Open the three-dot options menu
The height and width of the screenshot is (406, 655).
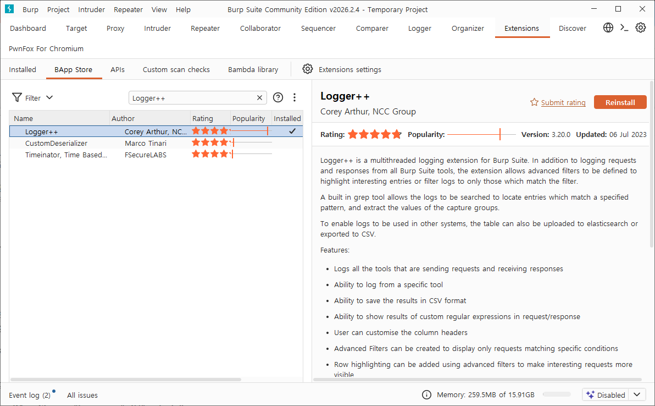[x=295, y=97]
